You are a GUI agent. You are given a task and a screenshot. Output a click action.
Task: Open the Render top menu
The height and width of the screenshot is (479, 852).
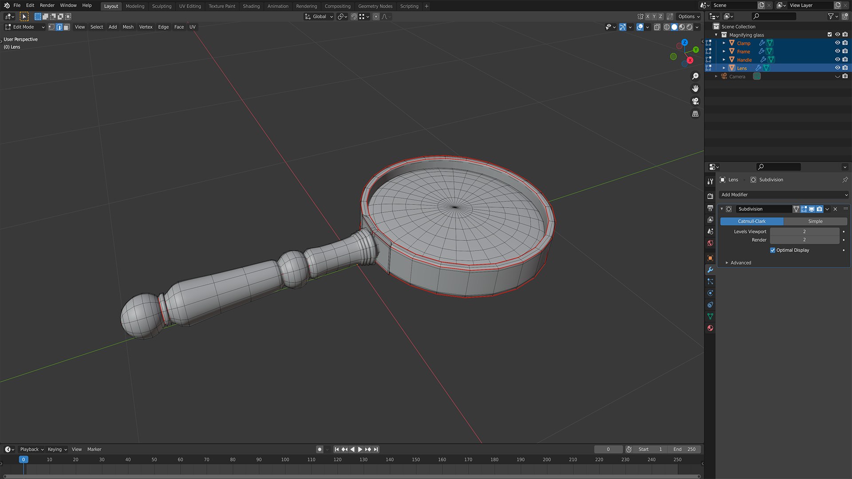click(47, 5)
